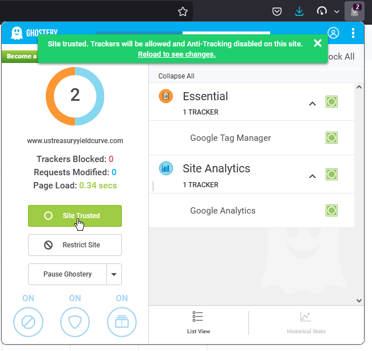The width and height of the screenshot is (372, 351).
Task: Click the speed gauge extension icon
Action: pos(322,11)
